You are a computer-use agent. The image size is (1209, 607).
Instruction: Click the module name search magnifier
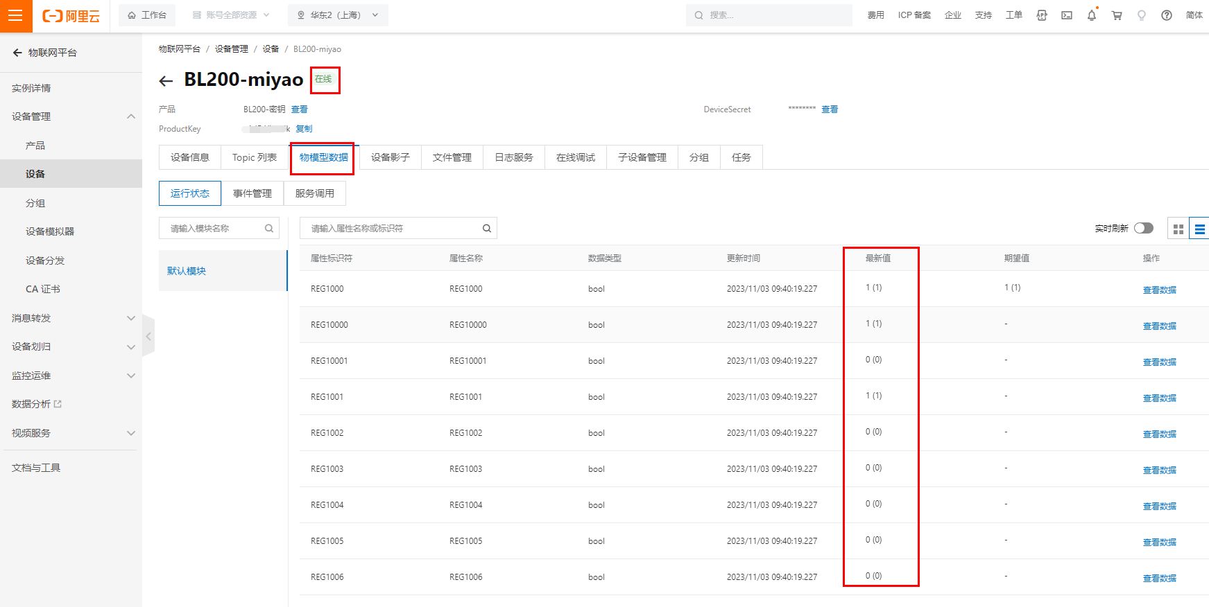269,228
